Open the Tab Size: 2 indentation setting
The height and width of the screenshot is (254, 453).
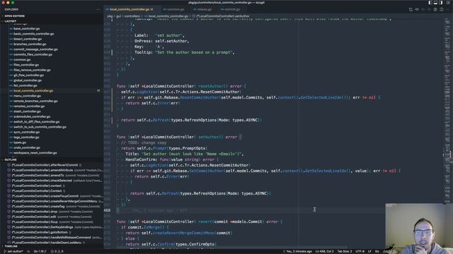tap(345, 251)
